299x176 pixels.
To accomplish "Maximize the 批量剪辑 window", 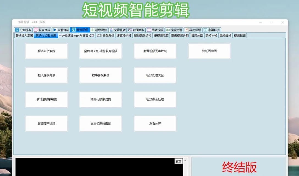I will pyautogui.click(x=272, y=22).
